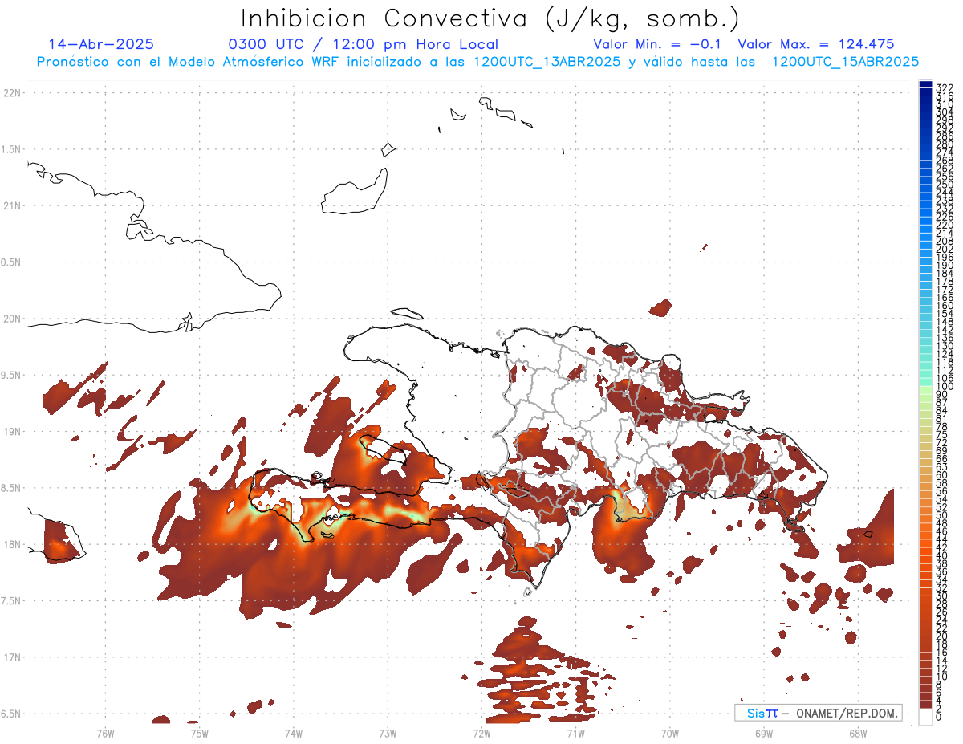This screenshot has width=963, height=744.
Task: Click the darkest blue swatch at 322
Action: (925, 85)
